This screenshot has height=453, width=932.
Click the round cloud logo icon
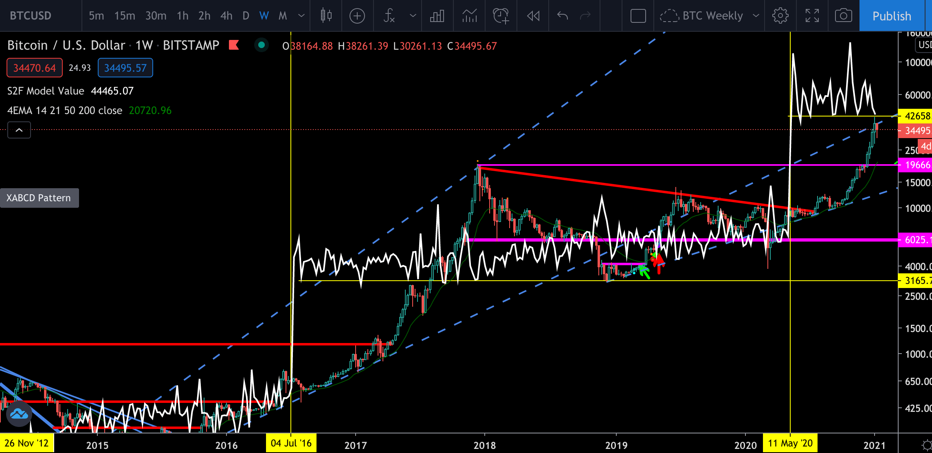coord(19,414)
